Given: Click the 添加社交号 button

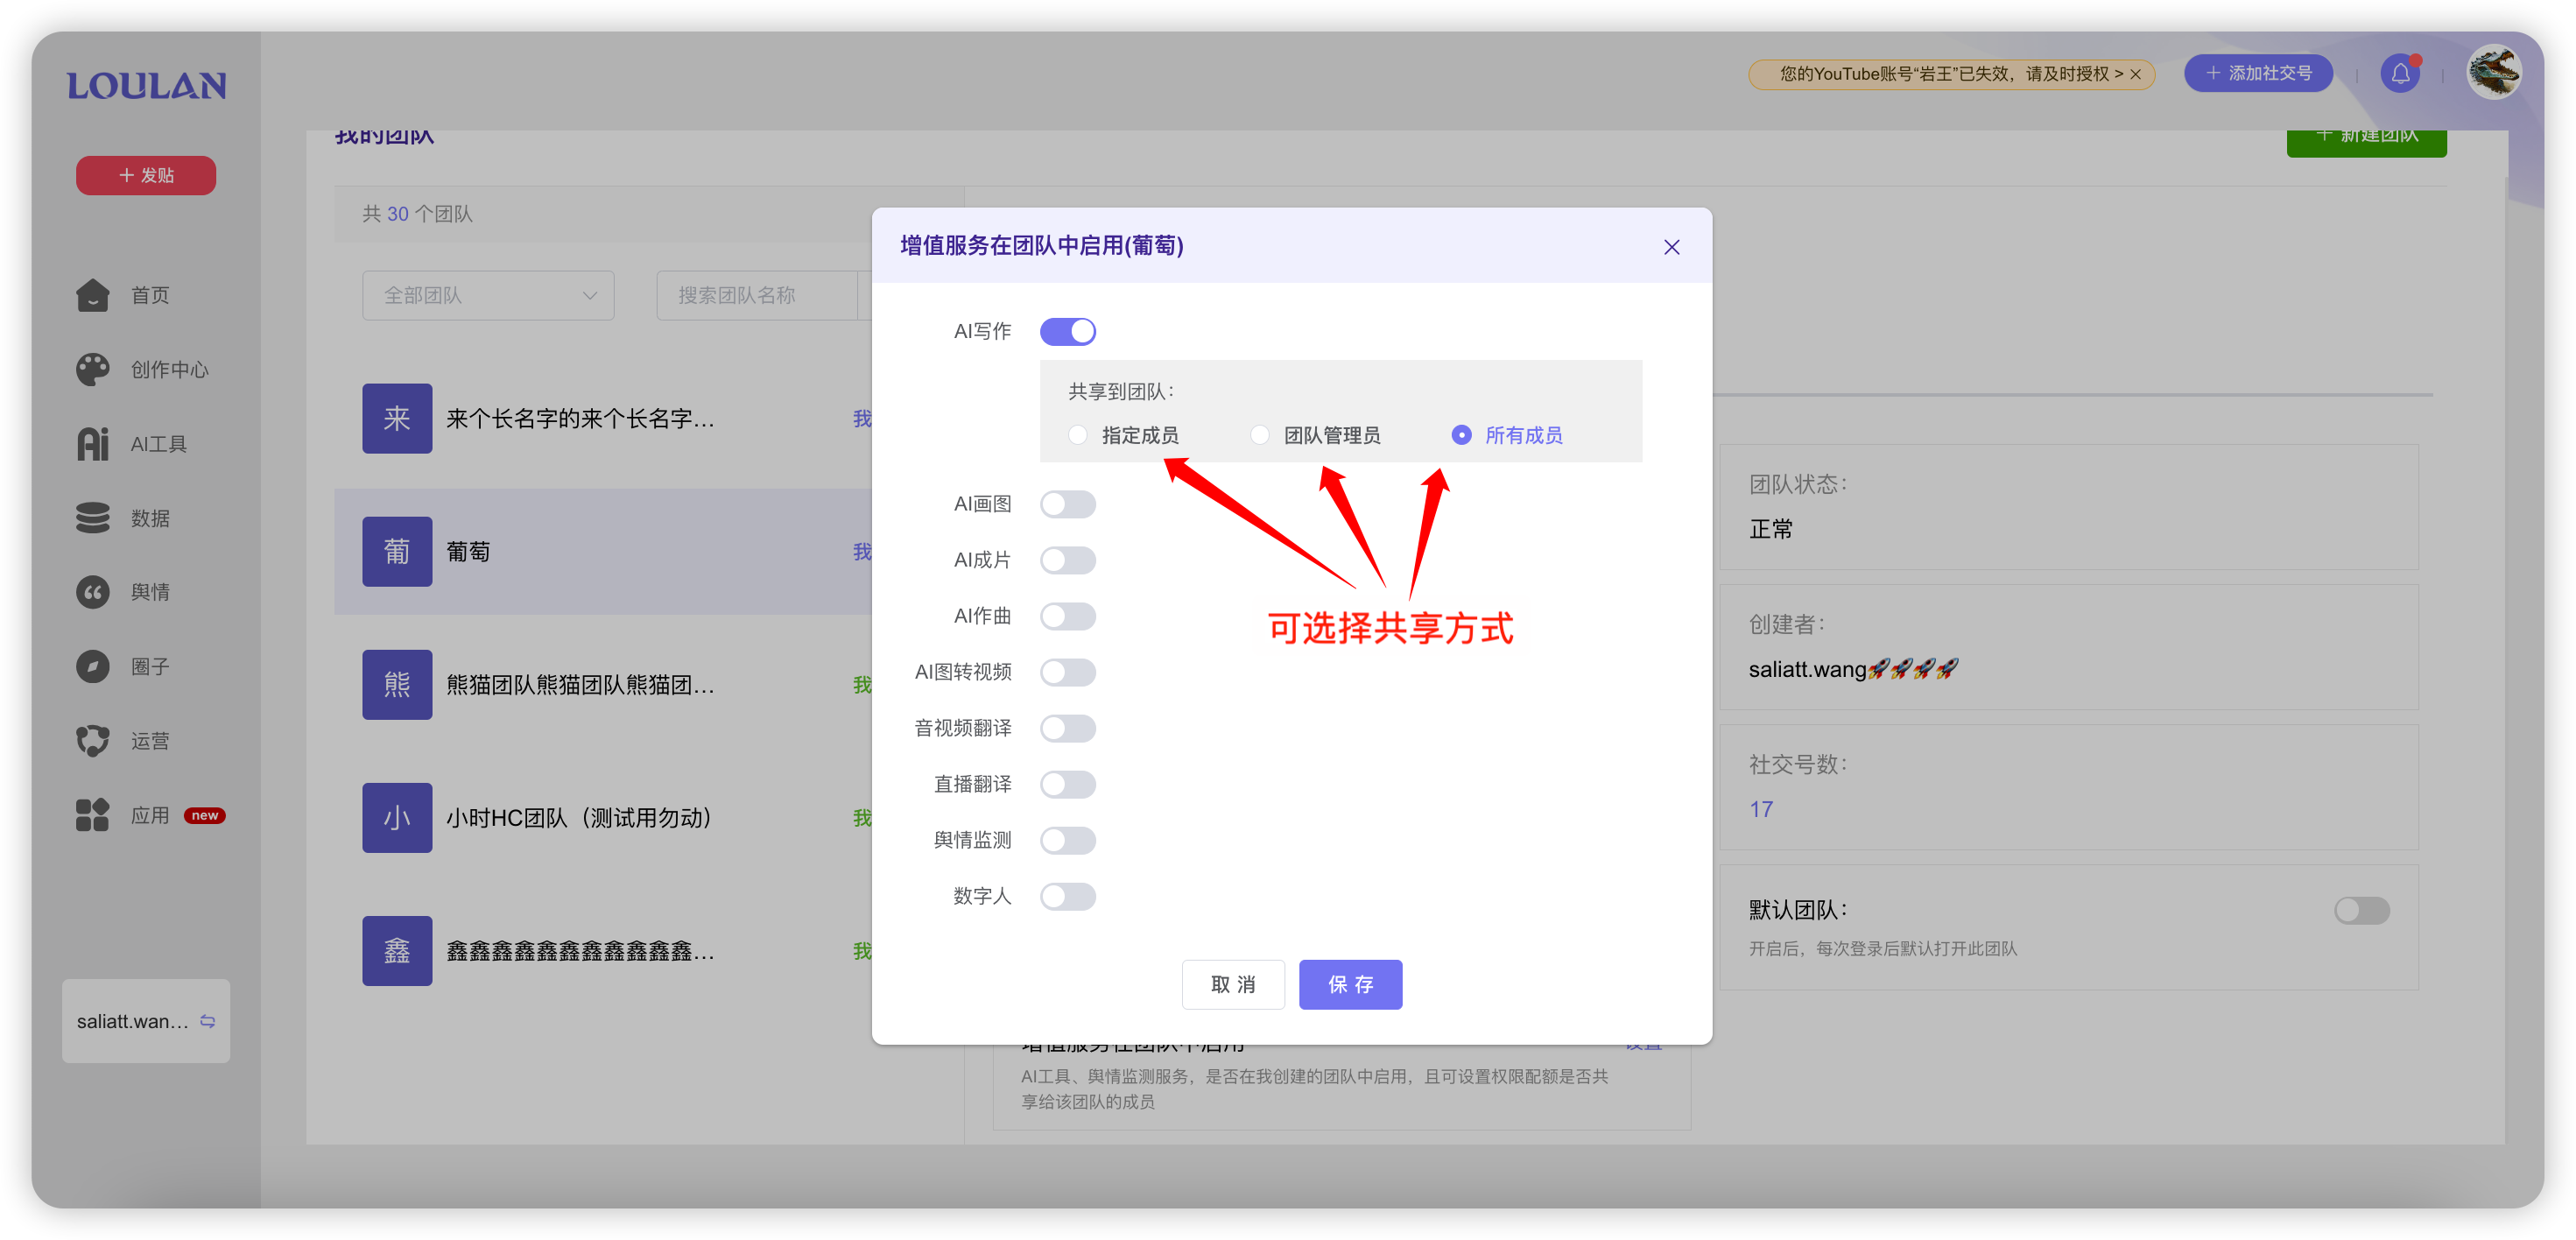Looking at the screenshot, I should point(2258,73).
